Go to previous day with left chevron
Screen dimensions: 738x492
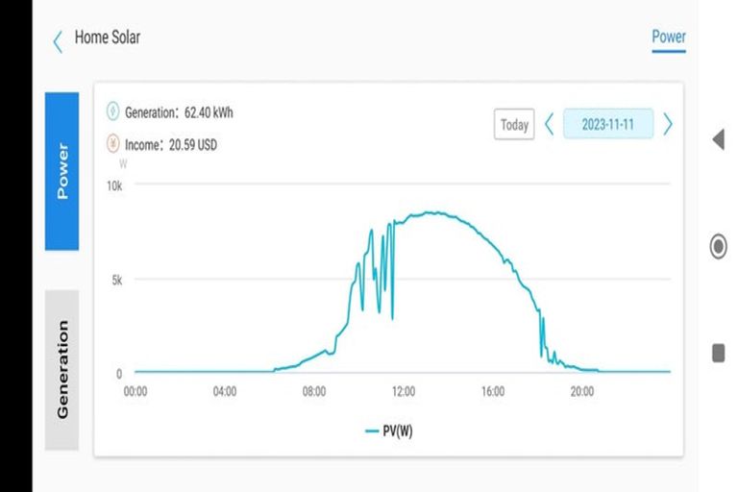550,124
